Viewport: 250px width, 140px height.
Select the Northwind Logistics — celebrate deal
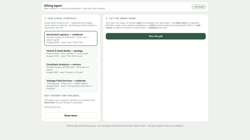point(71,38)
